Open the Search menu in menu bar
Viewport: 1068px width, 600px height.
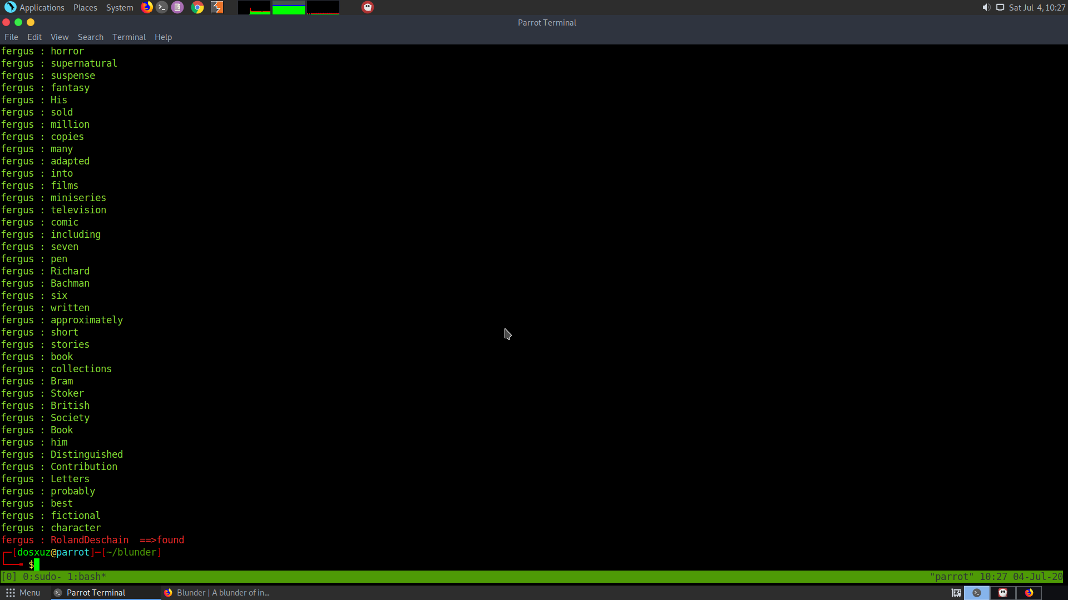pyautogui.click(x=90, y=37)
